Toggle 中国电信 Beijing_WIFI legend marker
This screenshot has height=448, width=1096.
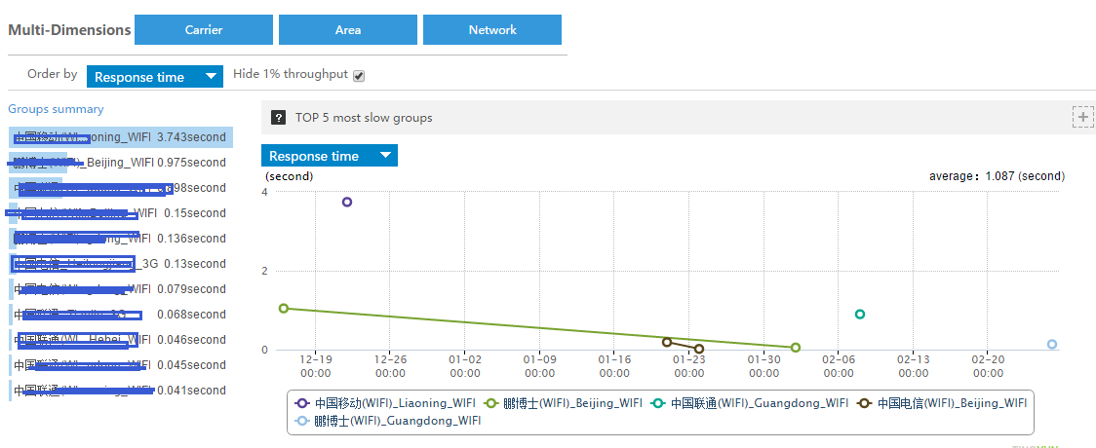pyautogui.click(x=866, y=402)
